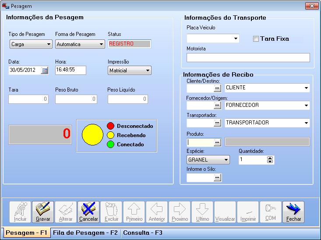This screenshot has height=240, width=321.
Task: Expand the Impressão Matricial dropdown
Action: [x=148, y=71]
